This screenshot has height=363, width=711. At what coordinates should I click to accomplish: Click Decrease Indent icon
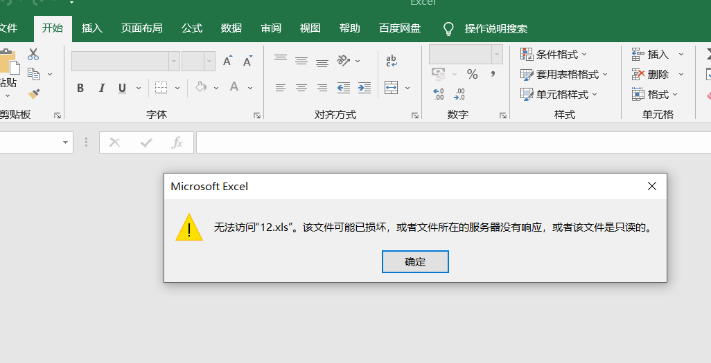click(x=344, y=88)
